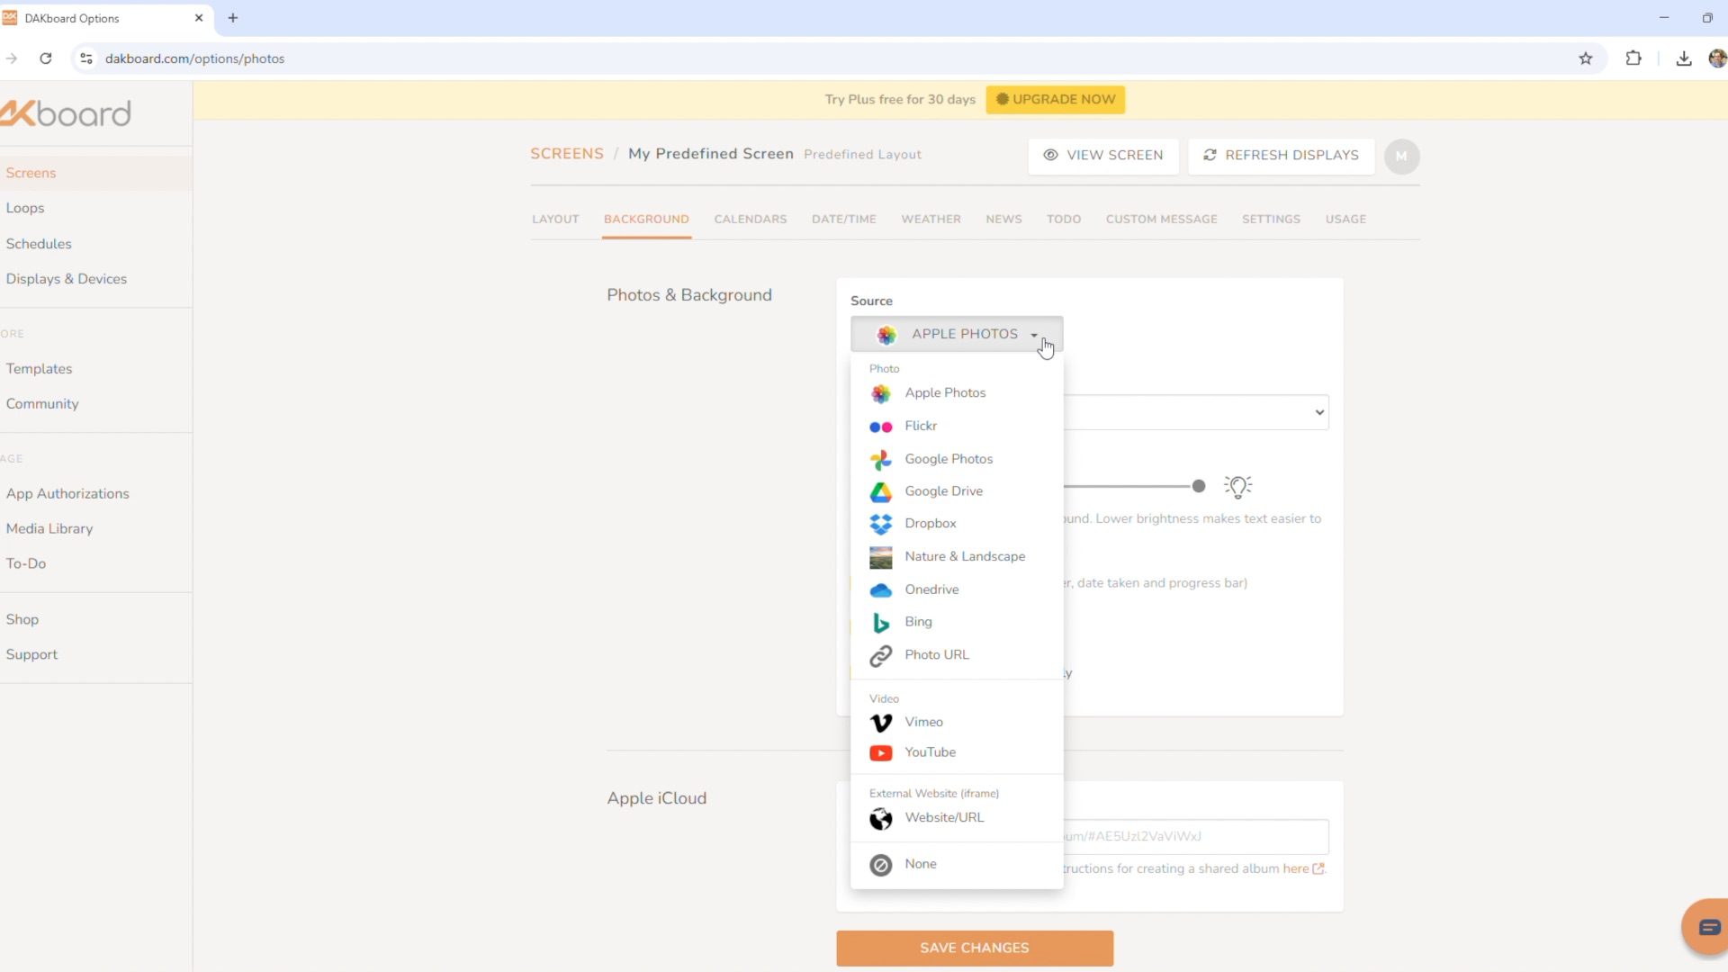This screenshot has height=972, width=1728.
Task: Choose the Onedrive cloud icon
Action: (x=880, y=590)
